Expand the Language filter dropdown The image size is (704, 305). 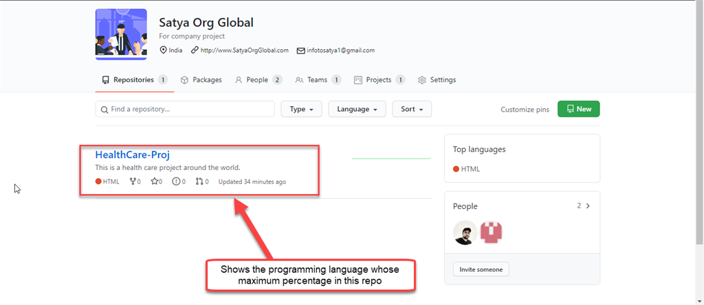tap(357, 109)
